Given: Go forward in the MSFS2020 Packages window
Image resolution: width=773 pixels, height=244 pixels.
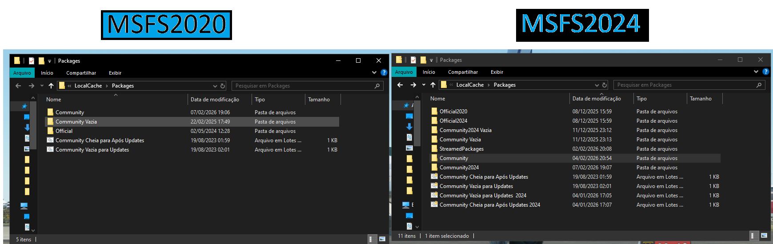Looking at the screenshot, I should click(31, 86).
